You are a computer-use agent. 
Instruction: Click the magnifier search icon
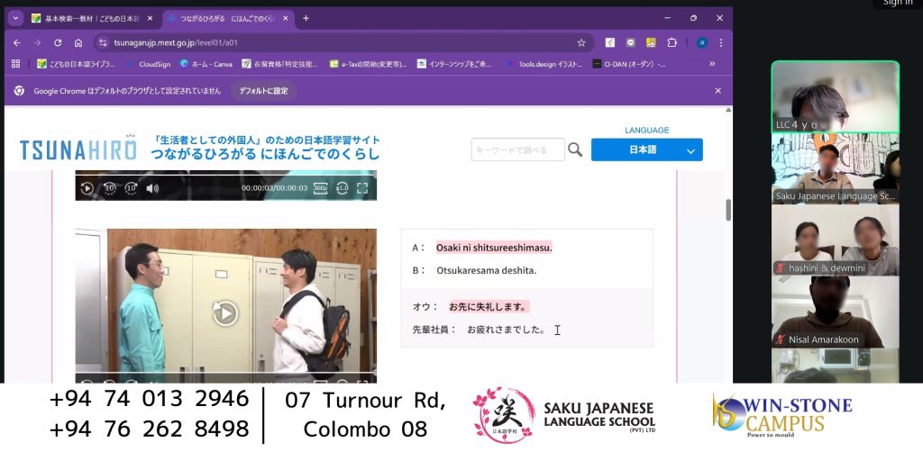(x=575, y=150)
